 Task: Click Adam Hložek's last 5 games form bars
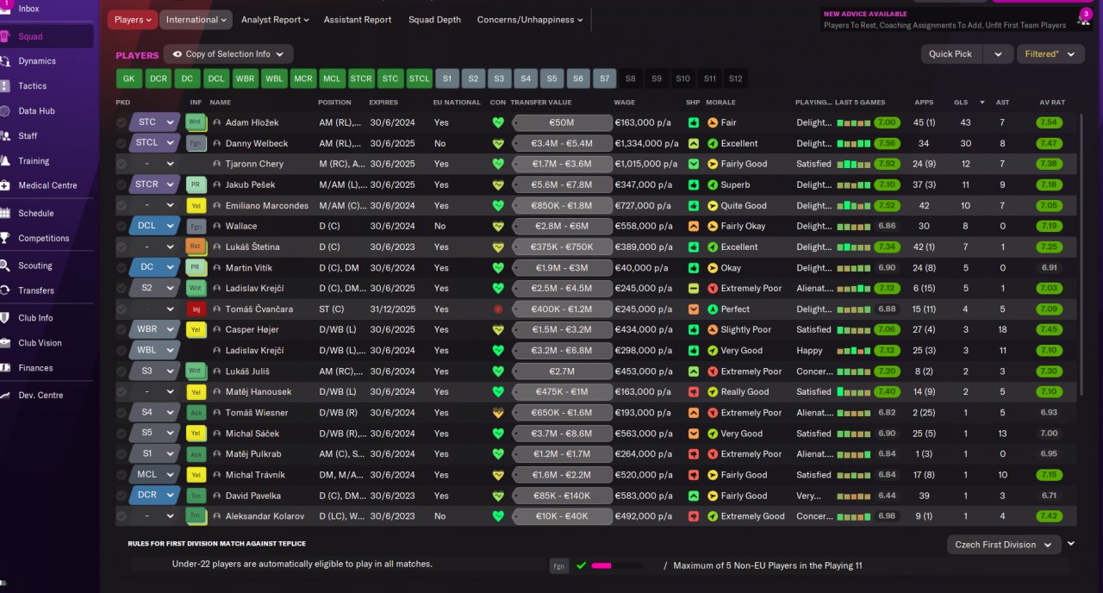click(x=854, y=122)
